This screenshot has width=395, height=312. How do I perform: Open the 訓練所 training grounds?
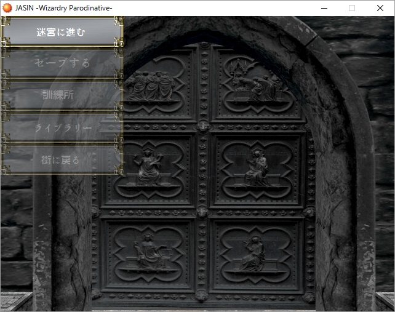click(62, 95)
